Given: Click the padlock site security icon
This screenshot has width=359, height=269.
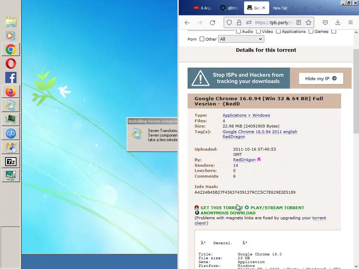Looking at the screenshot, I should coord(239,22).
